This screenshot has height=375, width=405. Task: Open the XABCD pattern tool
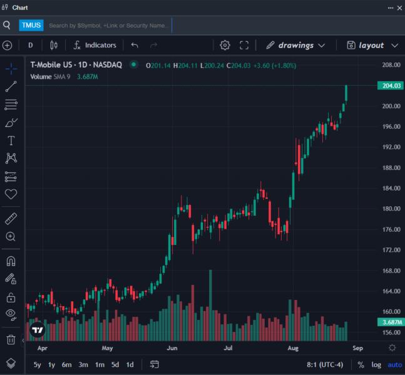[11, 158]
